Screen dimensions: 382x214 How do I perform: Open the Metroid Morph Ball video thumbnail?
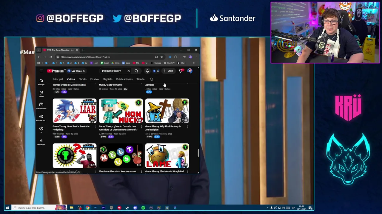(x=167, y=156)
